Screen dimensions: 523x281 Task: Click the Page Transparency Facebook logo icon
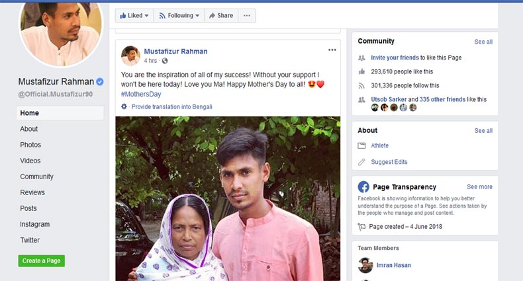(363, 187)
